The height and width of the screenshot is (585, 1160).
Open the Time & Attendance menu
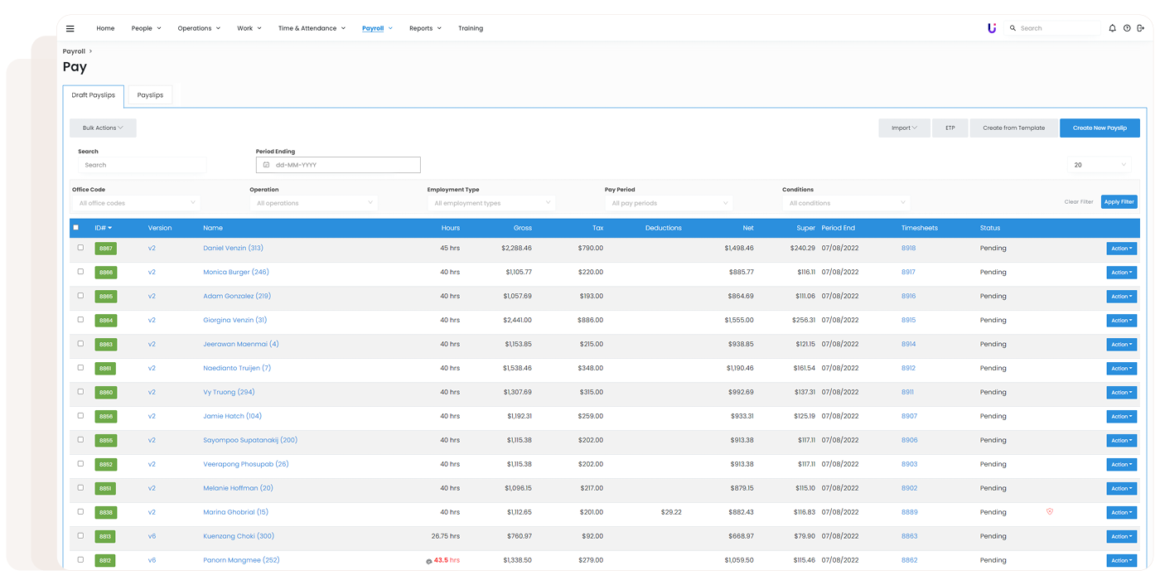pyautogui.click(x=311, y=28)
